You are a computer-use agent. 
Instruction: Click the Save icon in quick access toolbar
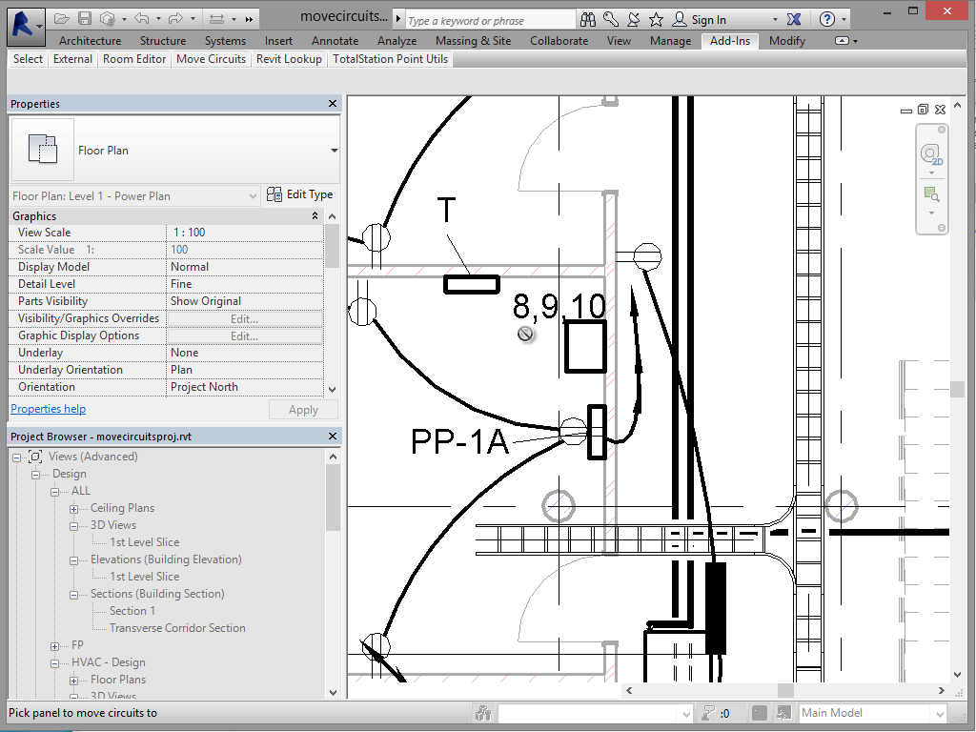tap(85, 19)
